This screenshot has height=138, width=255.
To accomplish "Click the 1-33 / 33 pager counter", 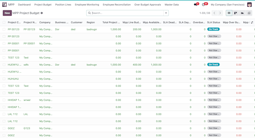I will pyautogui.click(x=205, y=13).
